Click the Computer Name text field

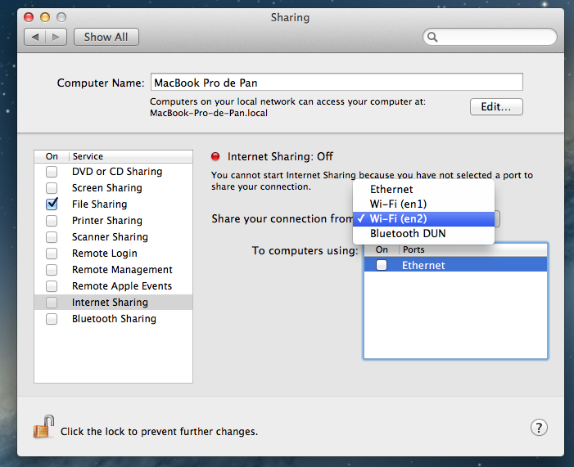[337, 83]
